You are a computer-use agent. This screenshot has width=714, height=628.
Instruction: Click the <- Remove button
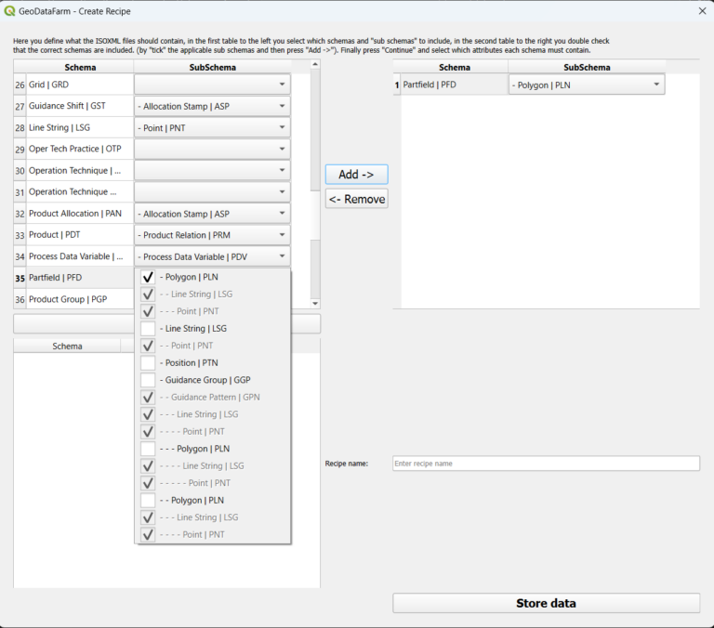[356, 199]
